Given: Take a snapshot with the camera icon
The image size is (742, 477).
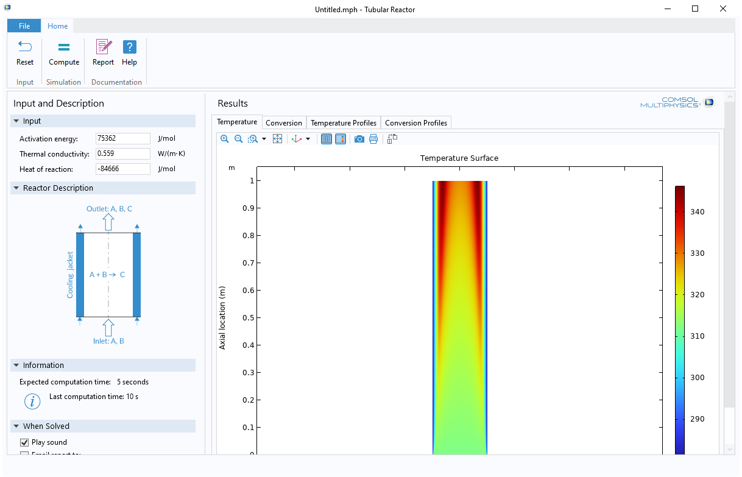Looking at the screenshot, I should [x=359, y=139].
